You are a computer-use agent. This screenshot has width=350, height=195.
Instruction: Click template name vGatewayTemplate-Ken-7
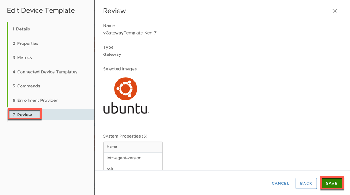130,33
